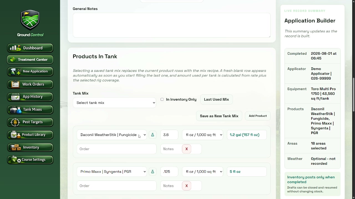Image resolution: width=355 pixels, height=199 pixels.
Task: Click the Last Used Mix button
Action: tap(216, 99)
